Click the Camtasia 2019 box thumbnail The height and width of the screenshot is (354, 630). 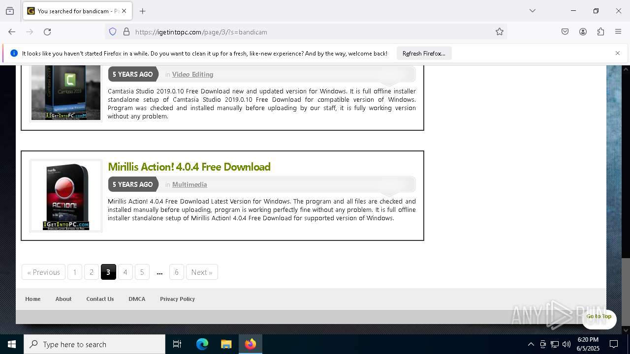pyautogui.click(x=66, y=93)
